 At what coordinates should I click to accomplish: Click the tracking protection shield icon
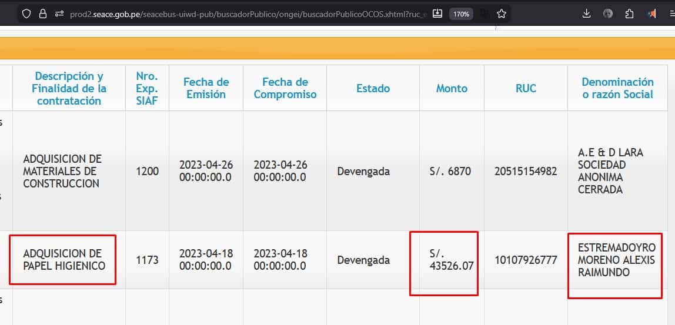[26, 14]
